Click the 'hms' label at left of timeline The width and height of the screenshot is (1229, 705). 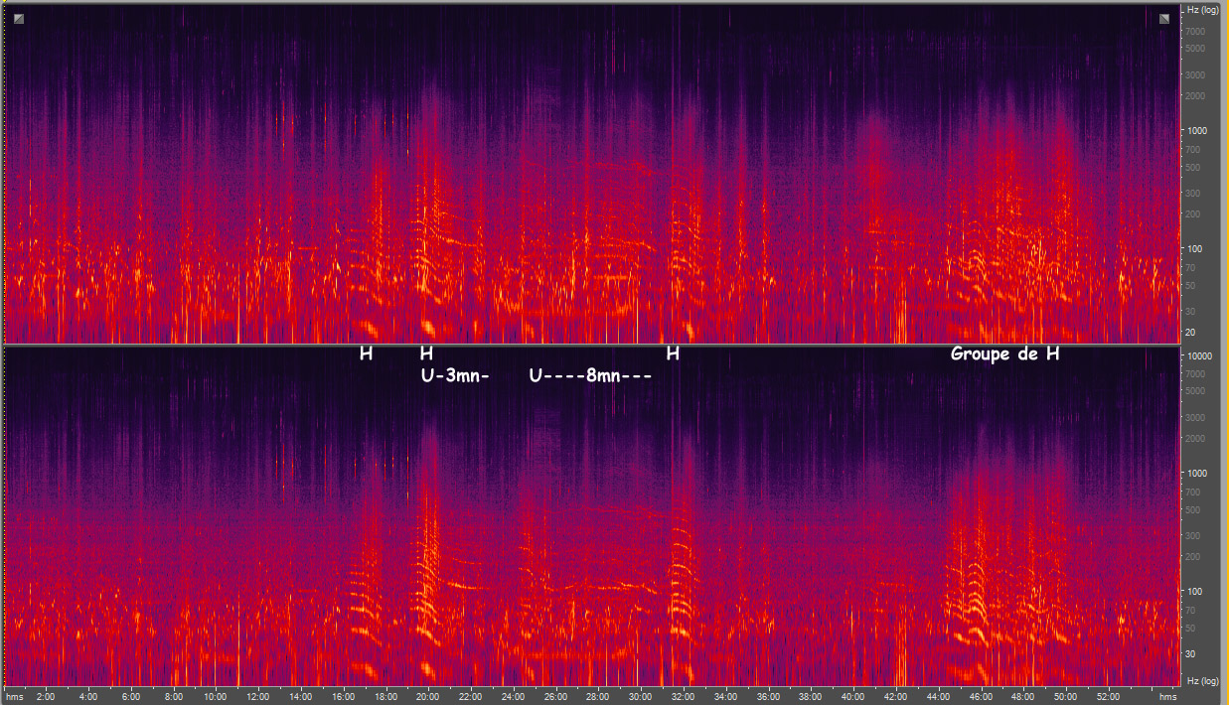click(15, 696)
